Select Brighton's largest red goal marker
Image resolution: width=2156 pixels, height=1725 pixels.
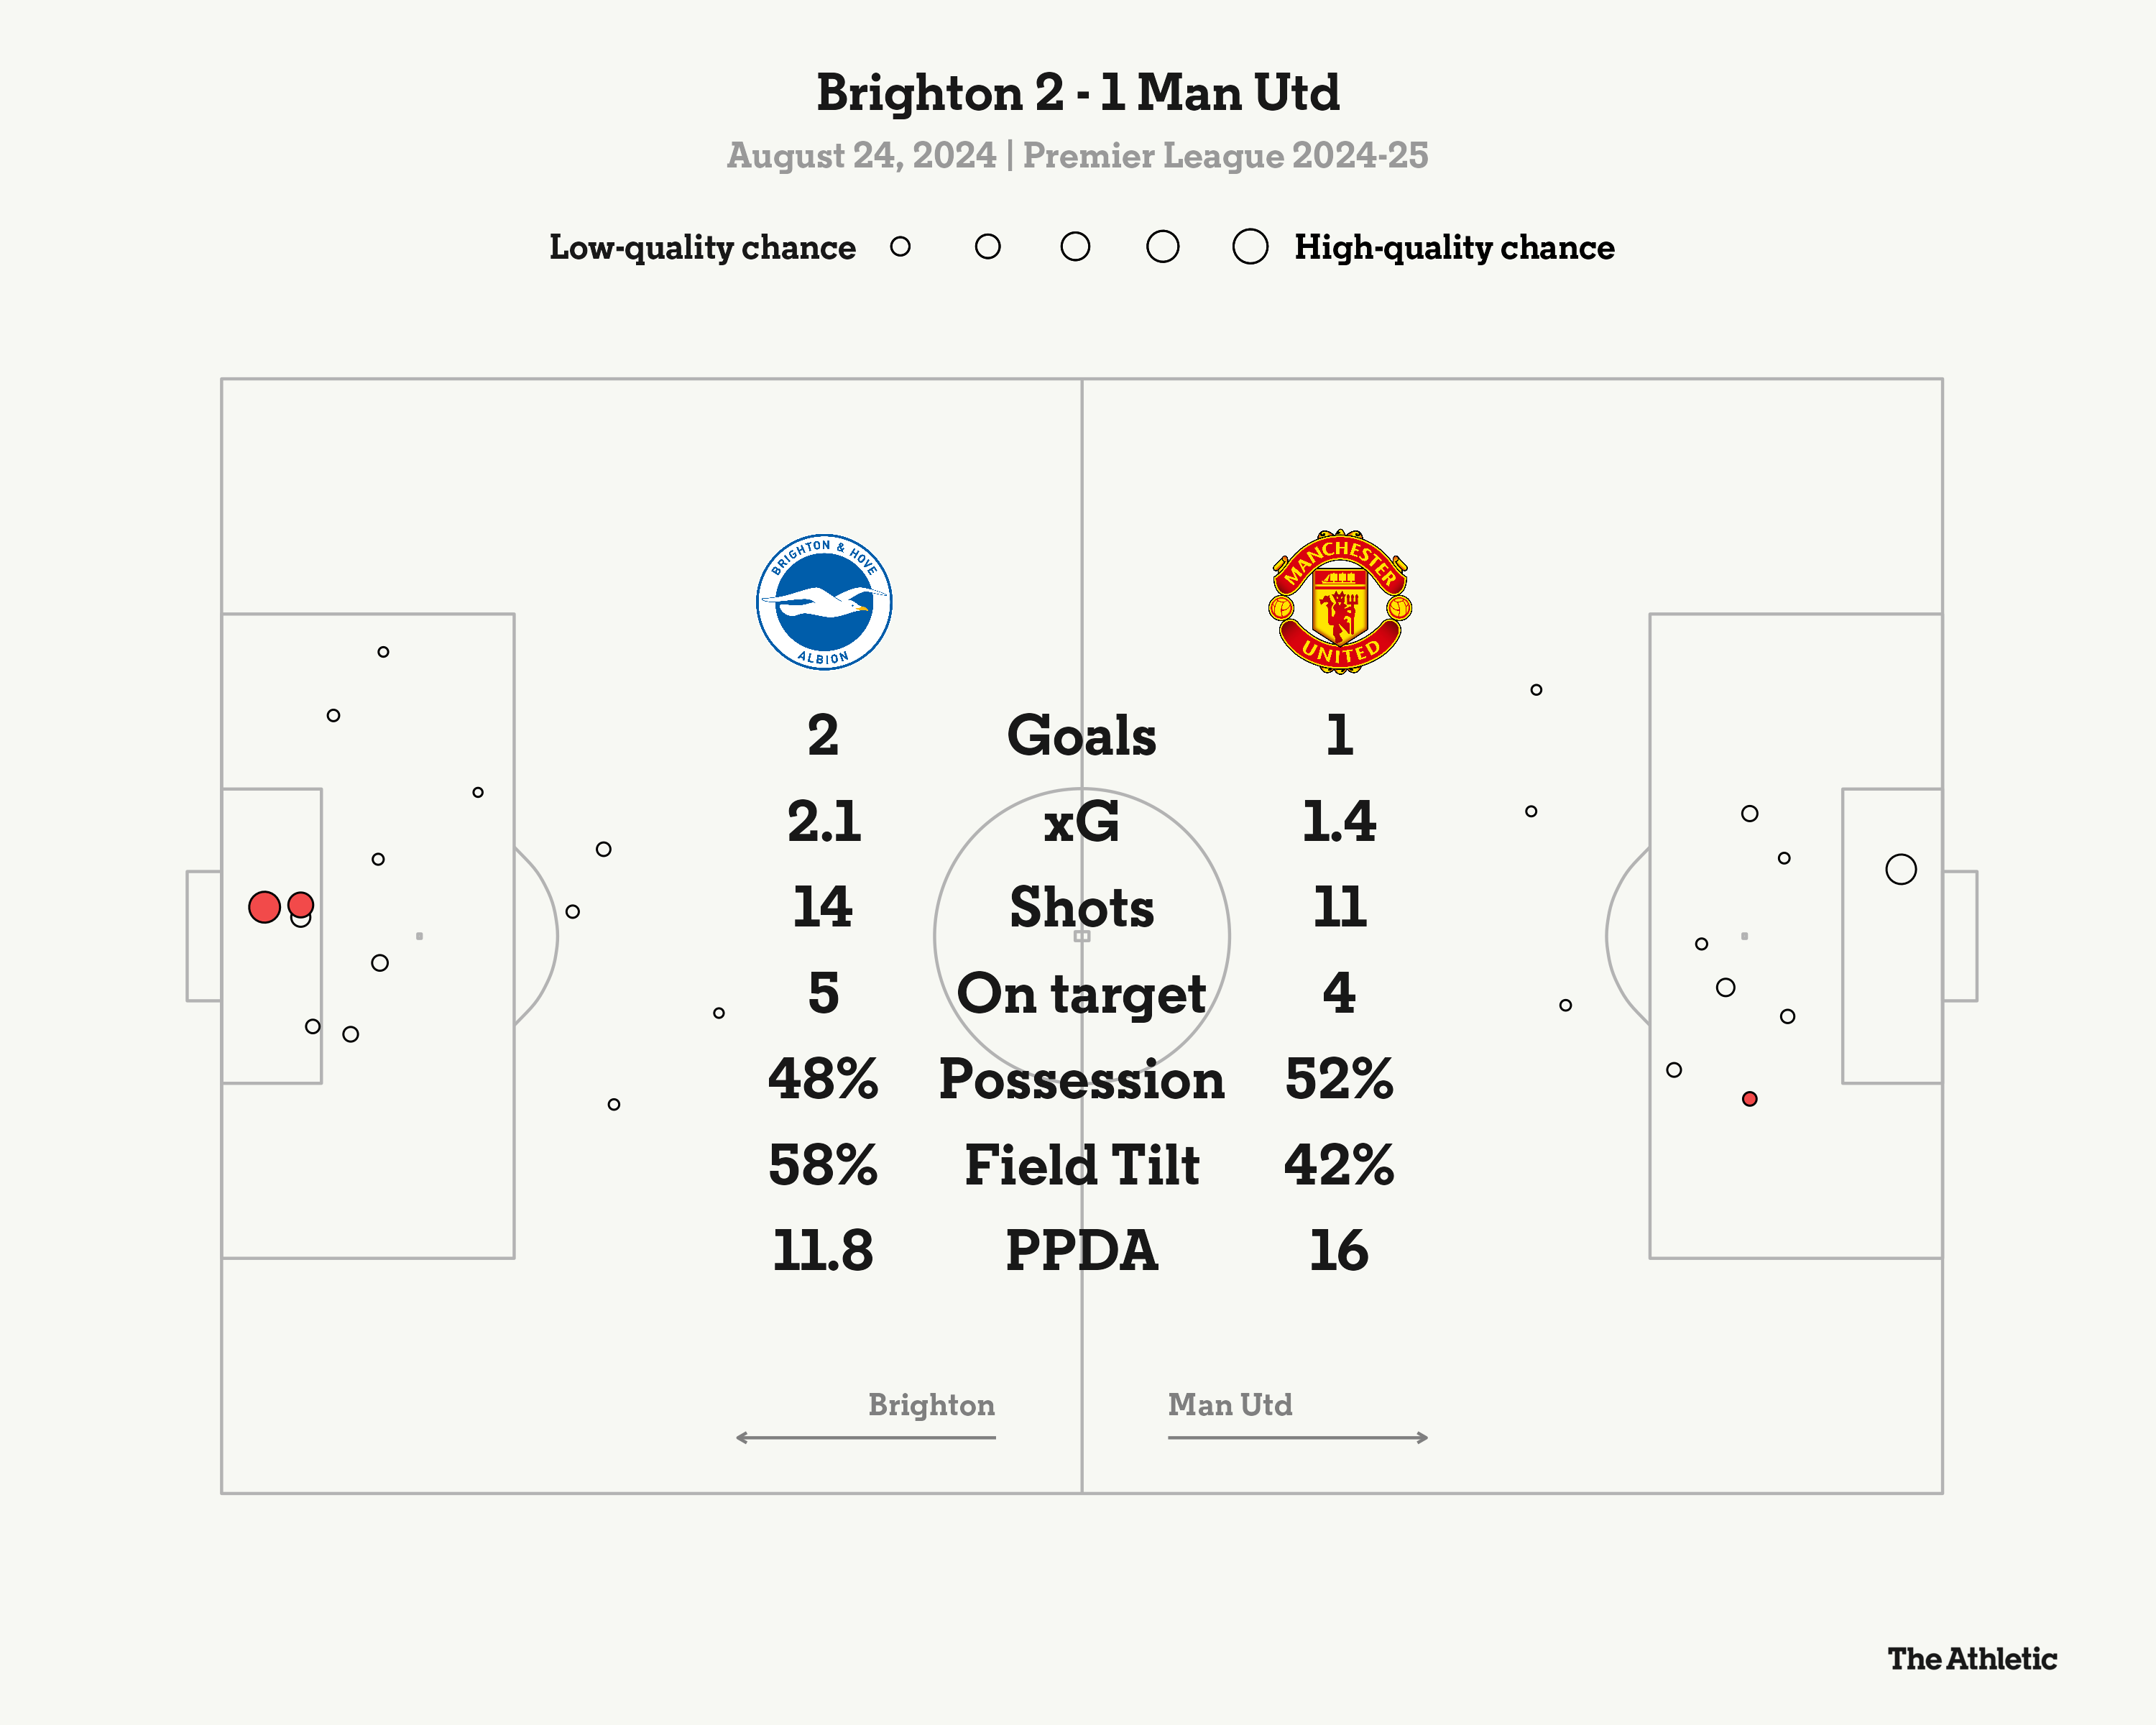tap(264, 907)
